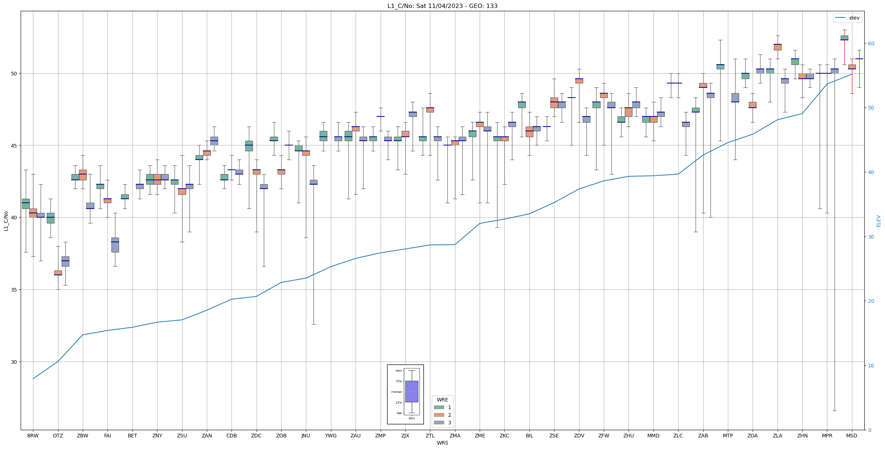This screenshot has height=449, width=885.
Task: Click the x-axis label 'ZJX'
Action: (x=405, y=436)
